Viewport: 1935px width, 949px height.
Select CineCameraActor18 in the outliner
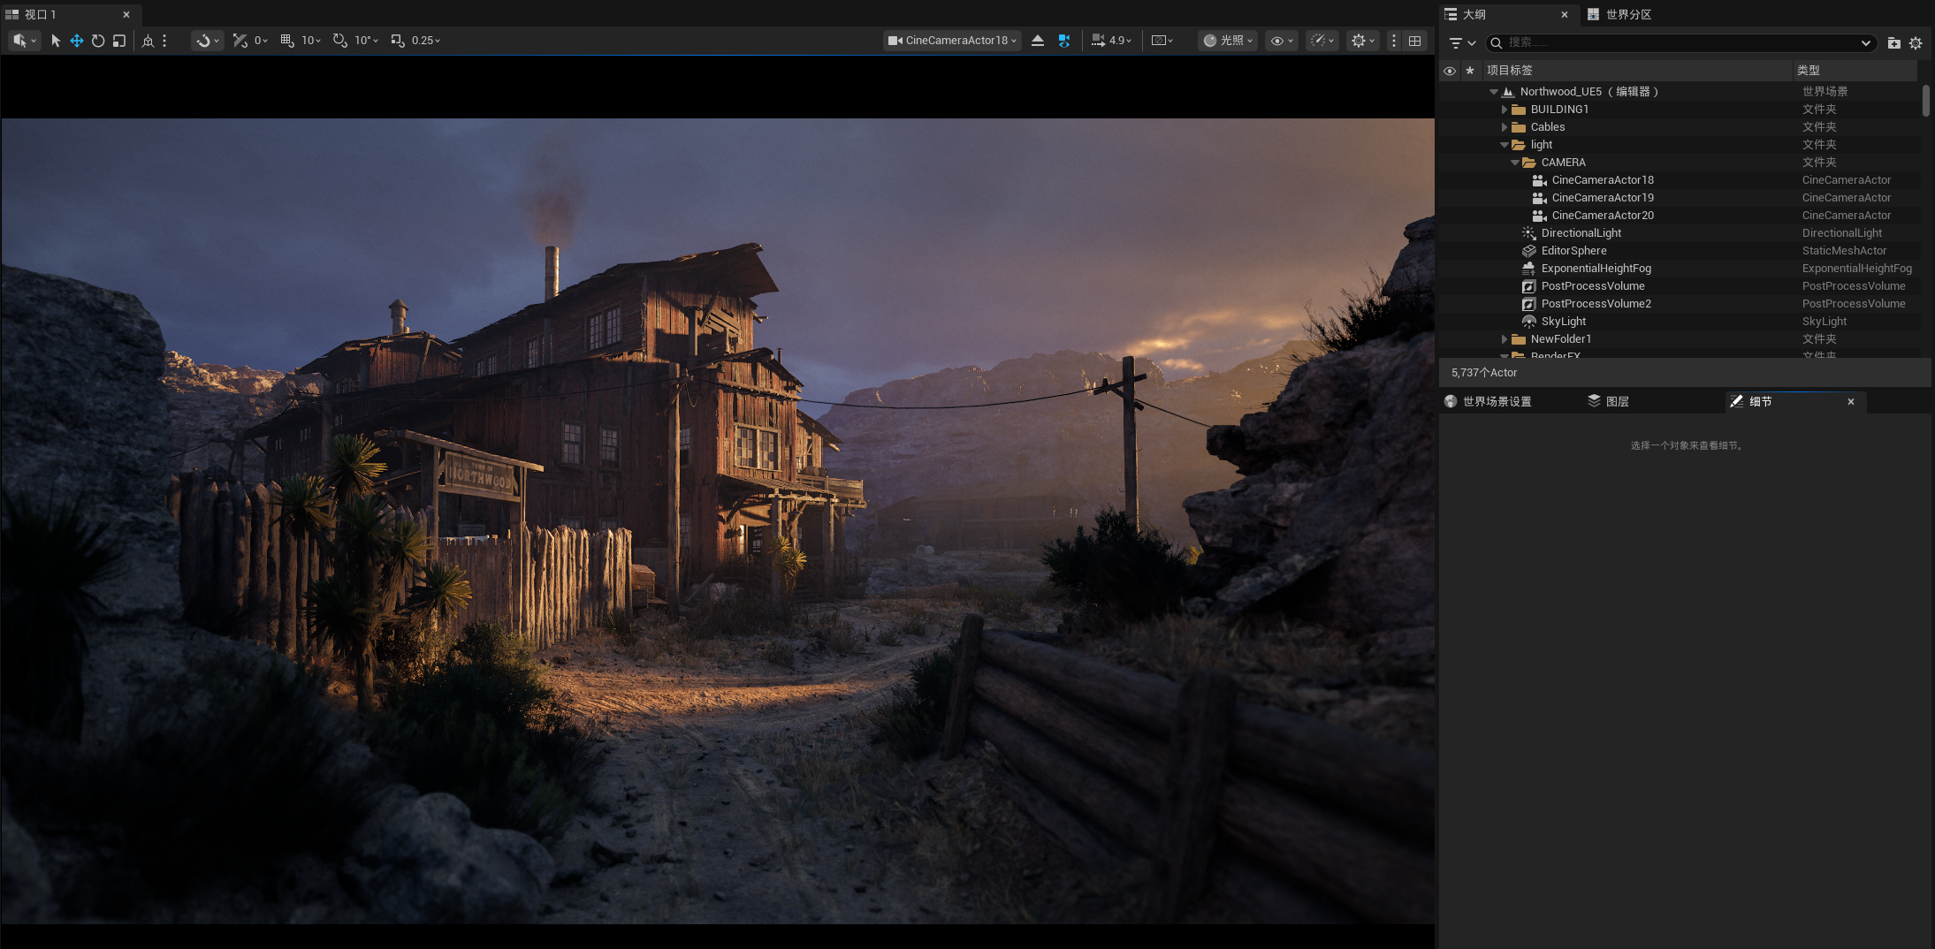click(1680, 180)
